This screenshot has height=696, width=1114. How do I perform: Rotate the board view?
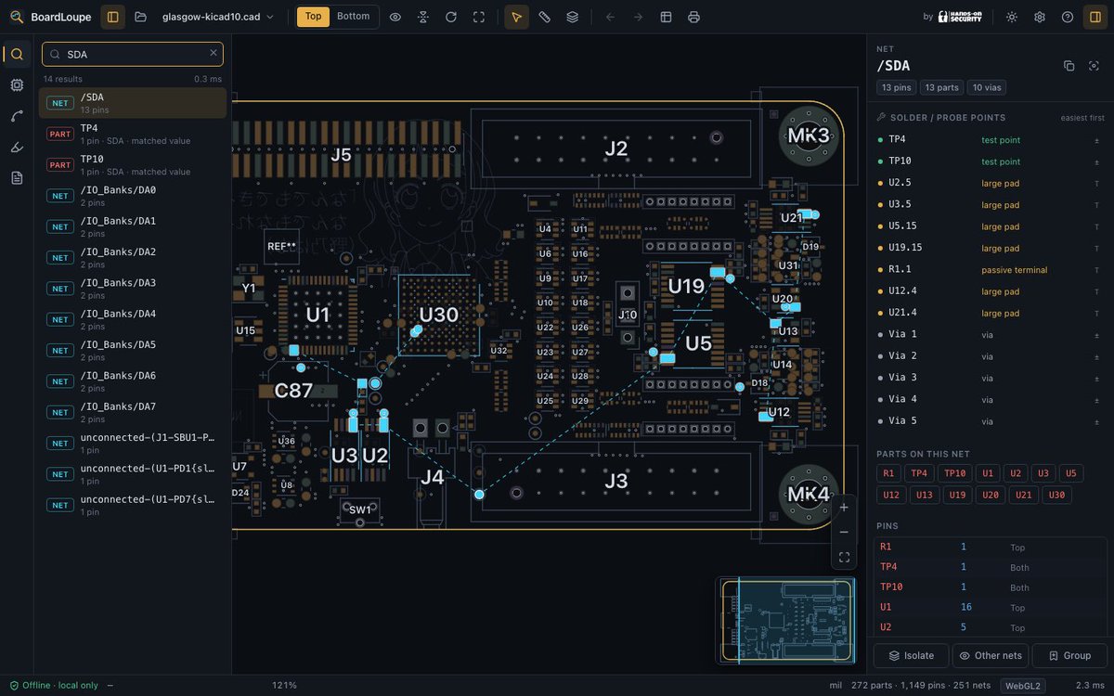click(x=451, y=17)
